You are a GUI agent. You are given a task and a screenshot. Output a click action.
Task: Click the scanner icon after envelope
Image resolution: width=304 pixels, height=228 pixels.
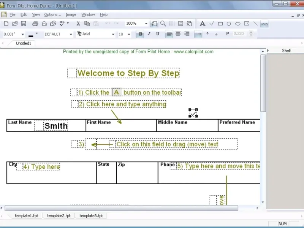pos(53,24)
